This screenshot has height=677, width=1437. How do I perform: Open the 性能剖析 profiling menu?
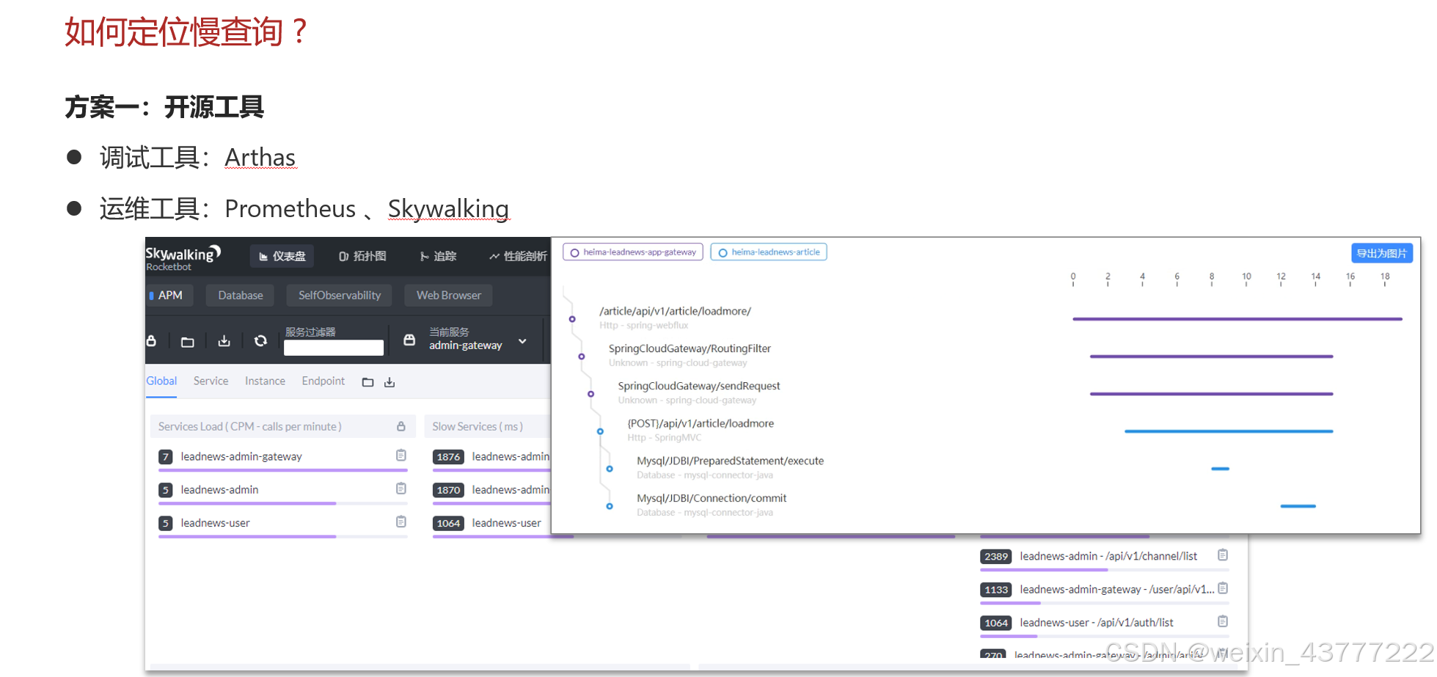tap(518, 256)
